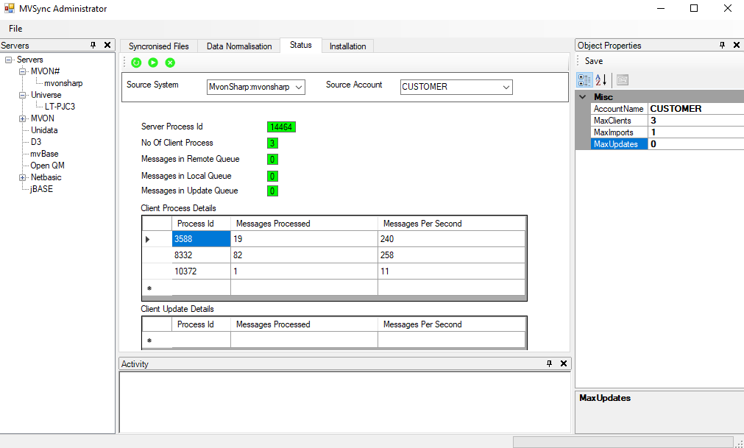Select the MaxImports property label

[619, 132]
